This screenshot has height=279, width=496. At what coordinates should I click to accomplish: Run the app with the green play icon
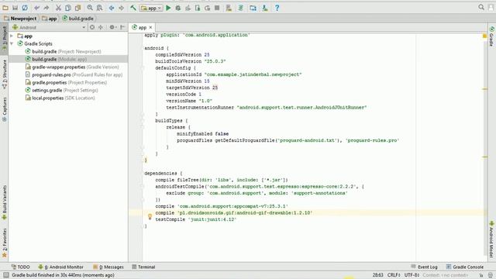point(168,8)
